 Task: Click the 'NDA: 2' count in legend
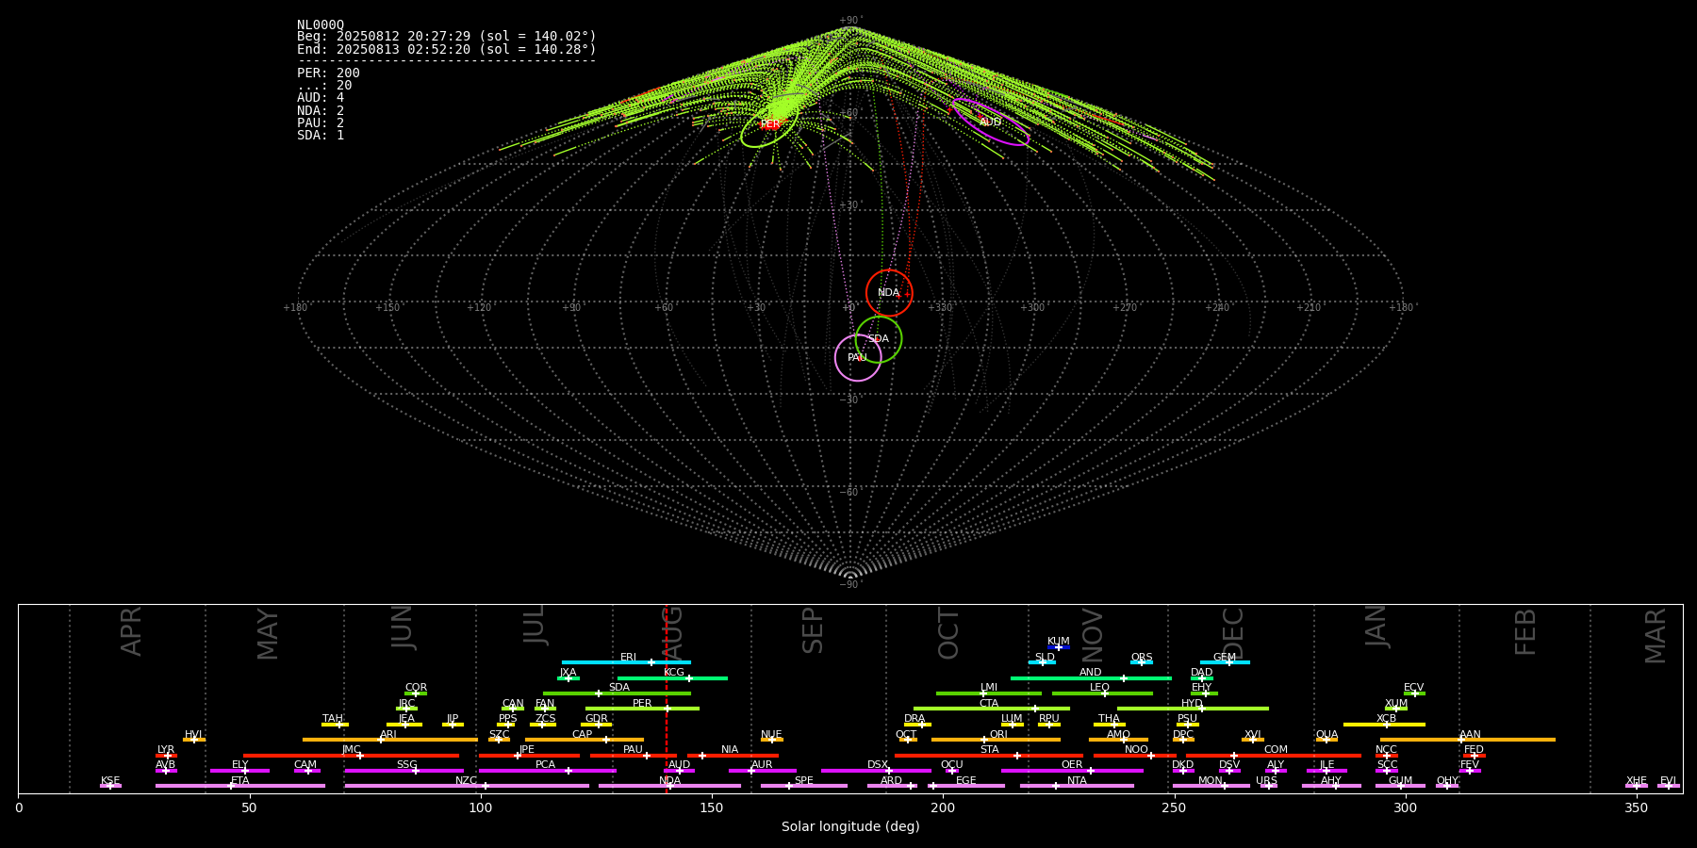(321, 111)
